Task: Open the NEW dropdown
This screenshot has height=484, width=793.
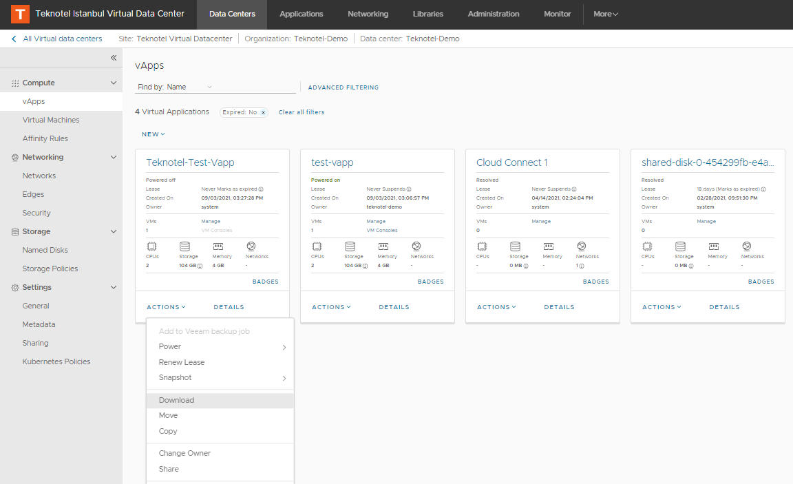Action: point(154,134)
